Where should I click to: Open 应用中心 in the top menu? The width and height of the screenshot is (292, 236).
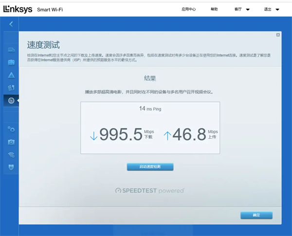(188, 9)
